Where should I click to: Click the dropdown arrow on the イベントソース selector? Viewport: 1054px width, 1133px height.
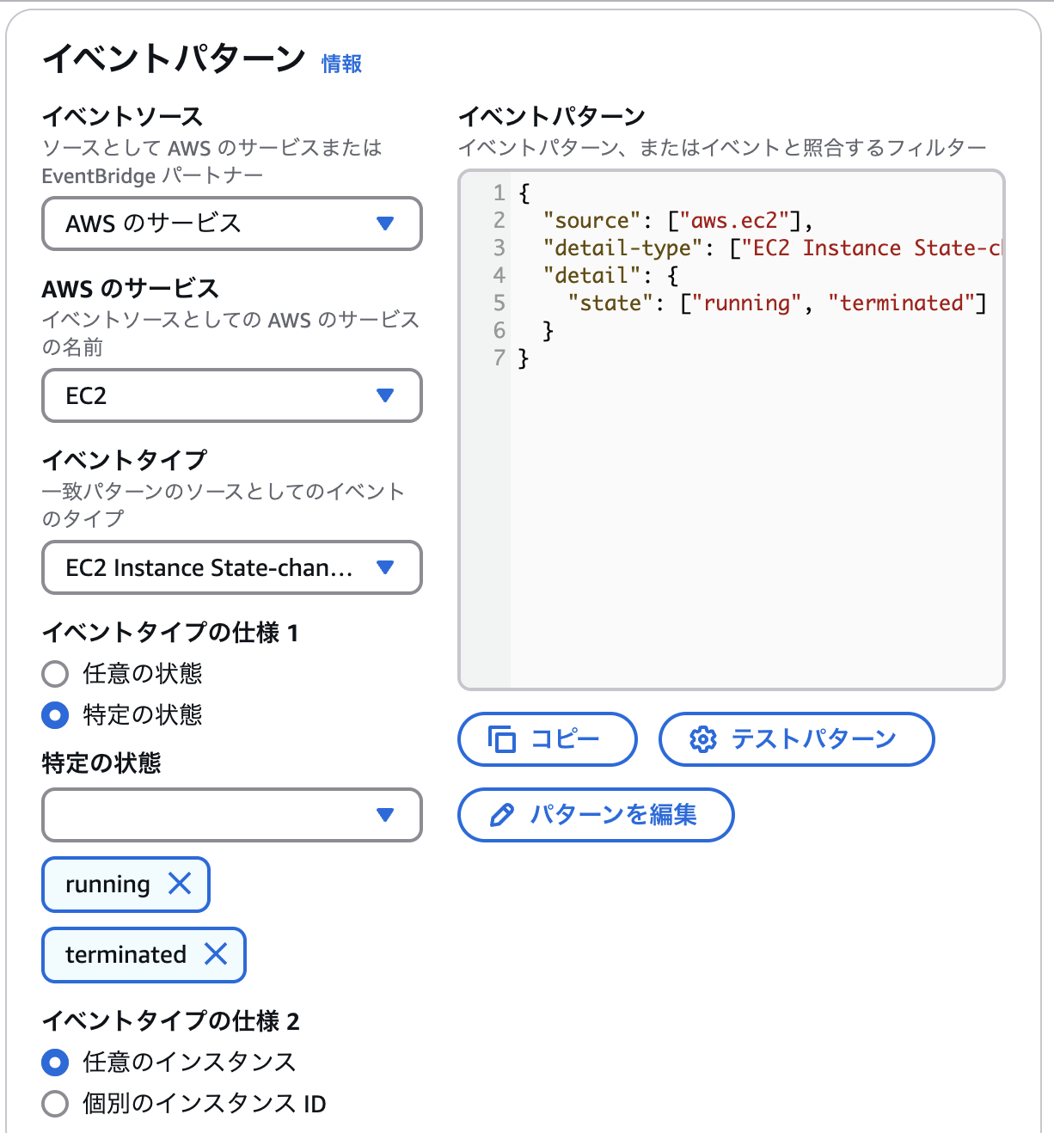point(387,224)
